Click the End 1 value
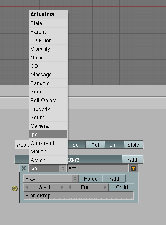Screen dimensions: 166x225 [x=87, y=187]
